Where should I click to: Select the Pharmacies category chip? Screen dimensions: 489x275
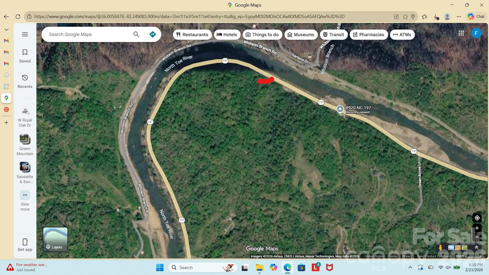[x=369, y=35]
